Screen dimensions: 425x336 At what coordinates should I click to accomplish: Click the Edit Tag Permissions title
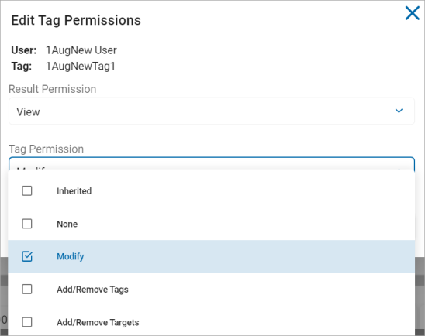[76, 21]
